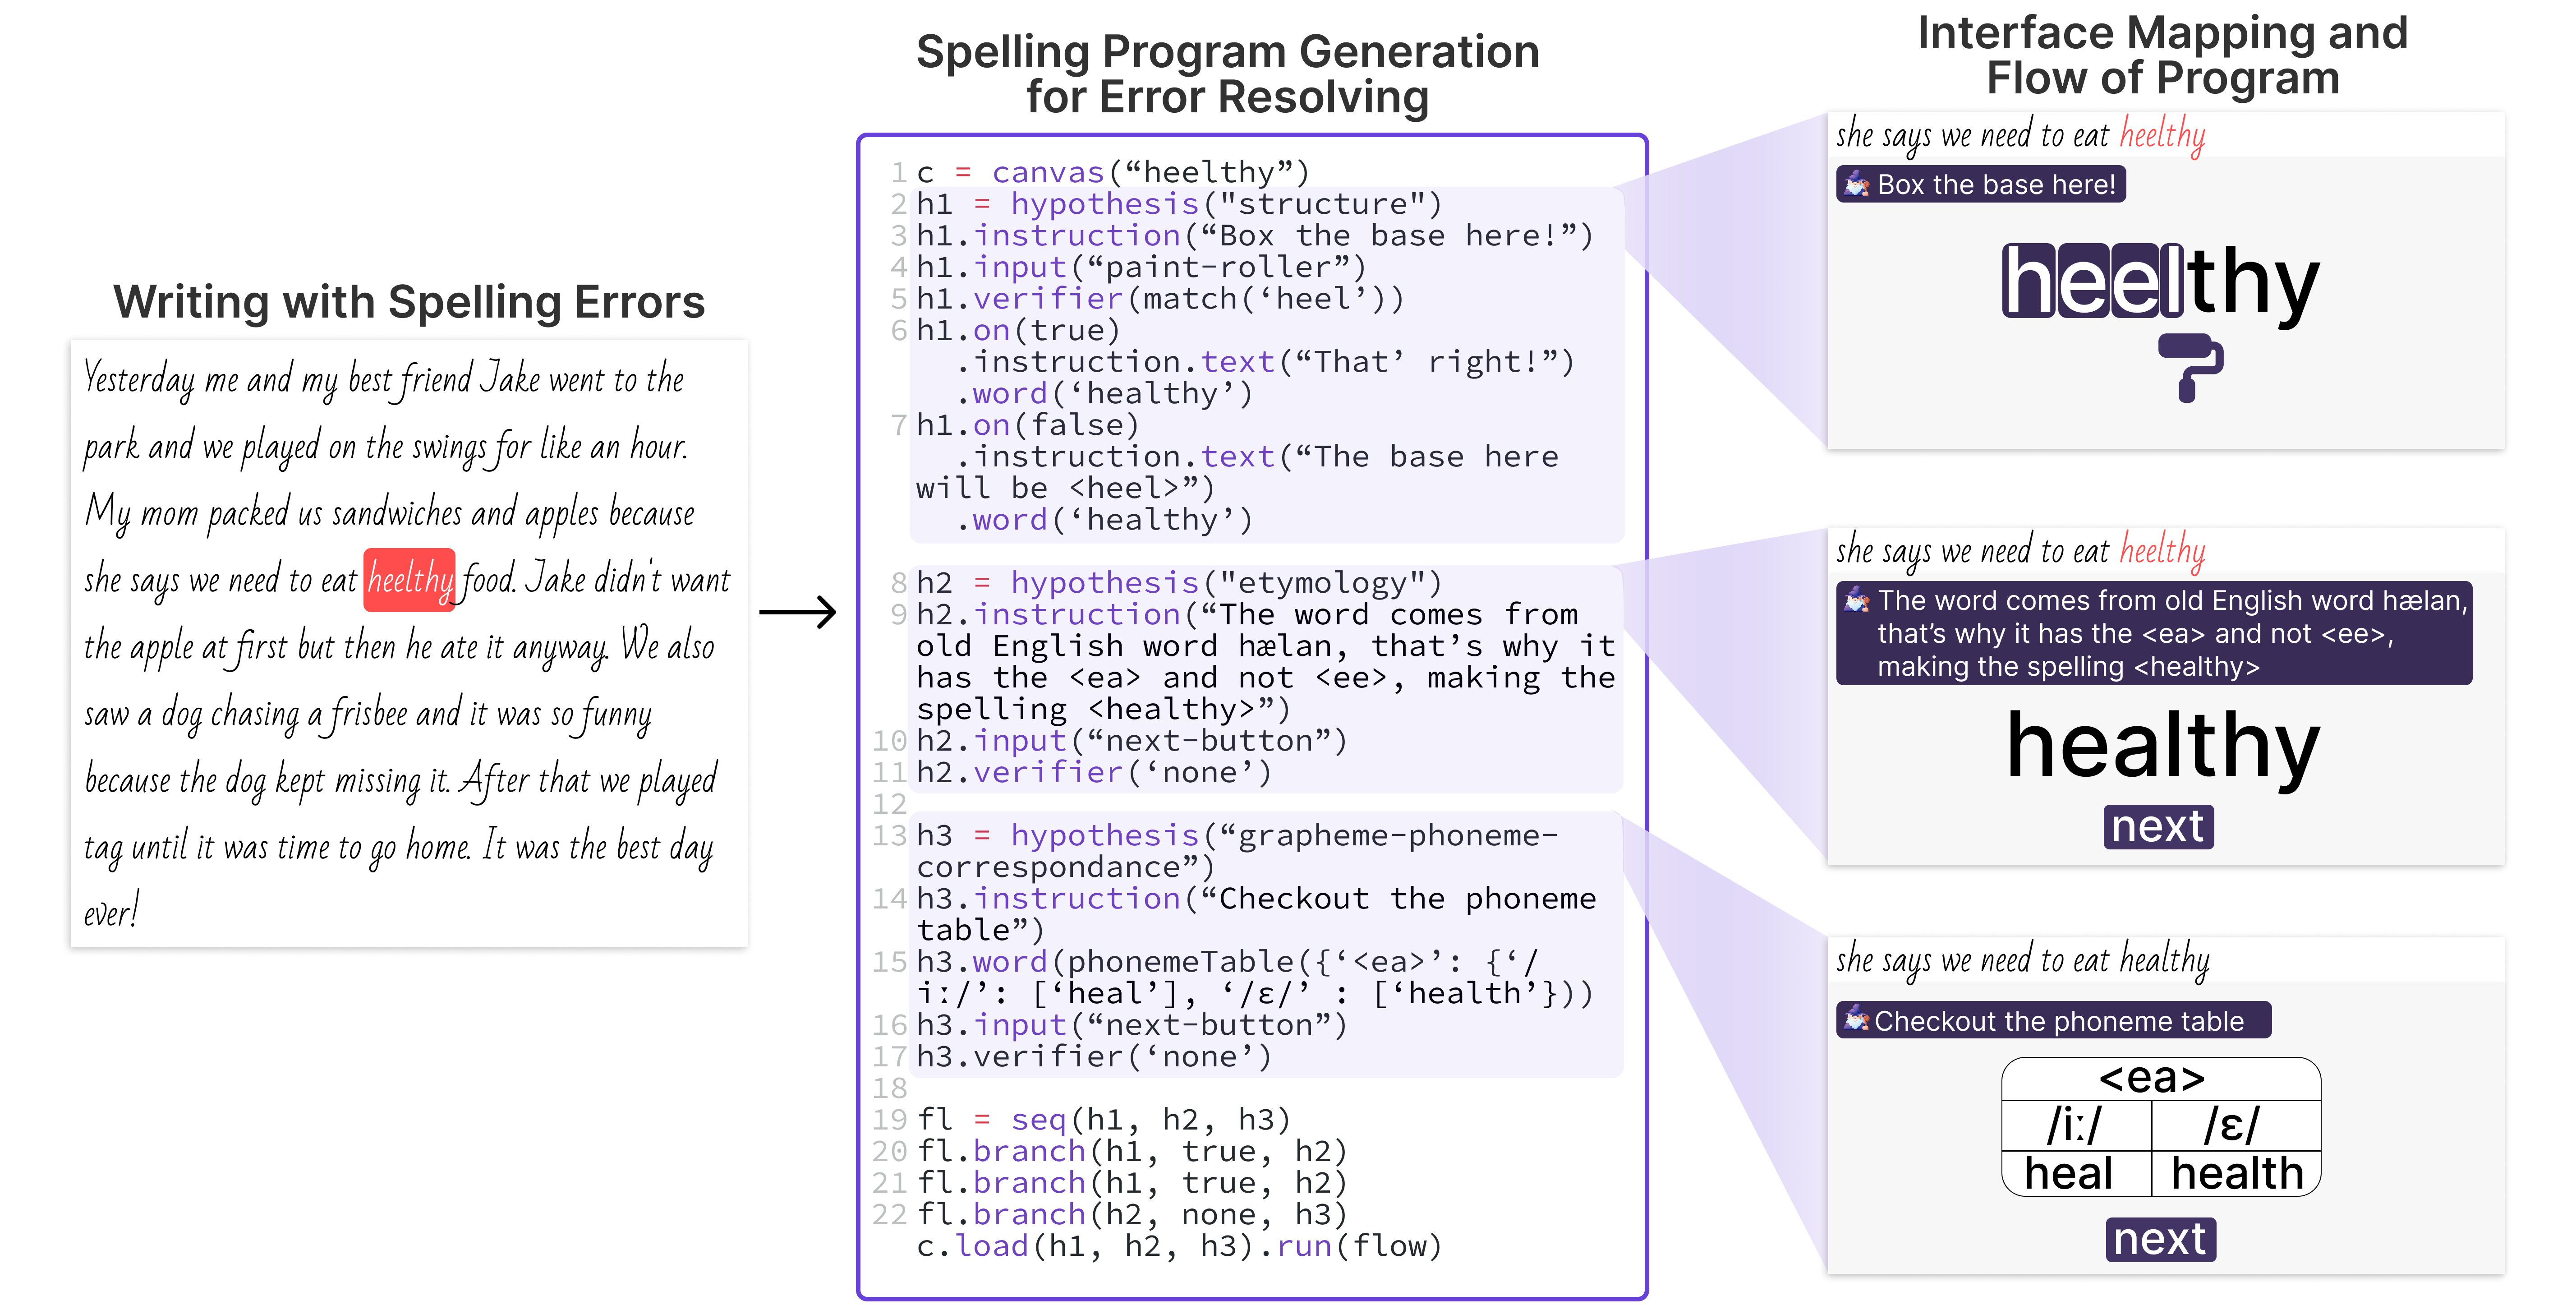Click the arrow between writing and program

(797, 611)
